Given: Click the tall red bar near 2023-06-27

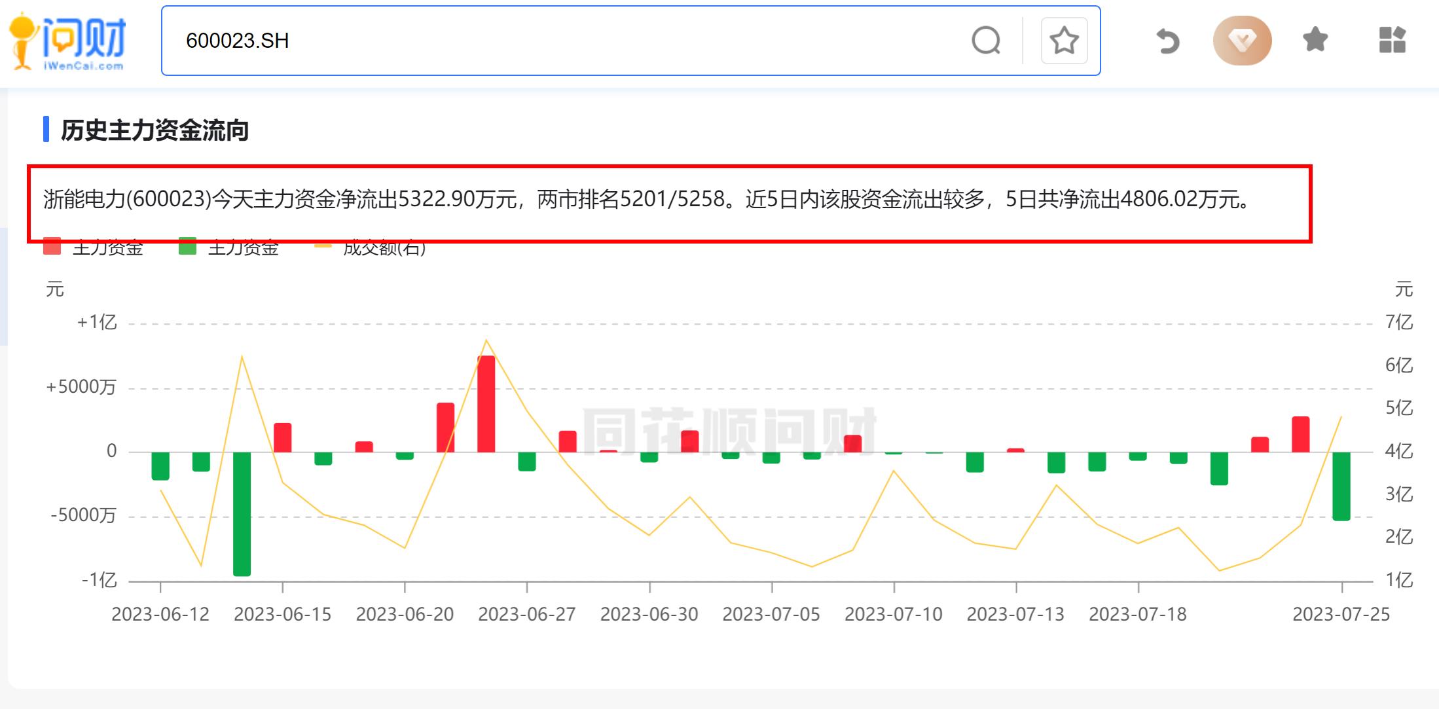Looking at the screenshot, I should 486,403.
